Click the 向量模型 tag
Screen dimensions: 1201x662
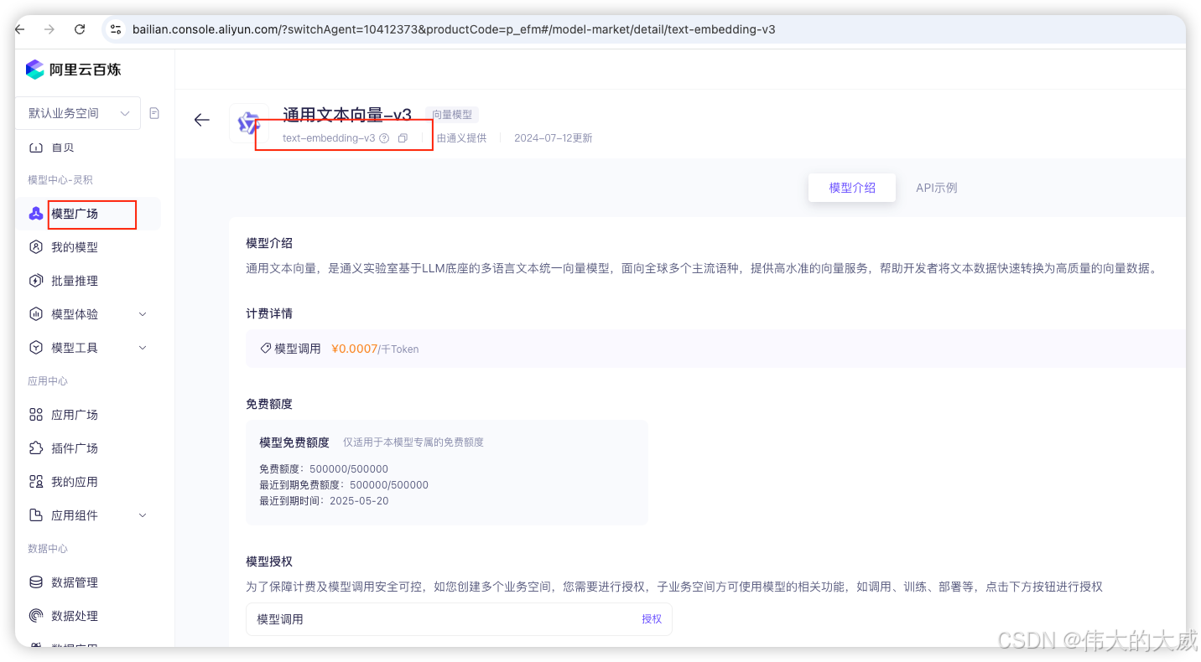click(x=452, y=115)
